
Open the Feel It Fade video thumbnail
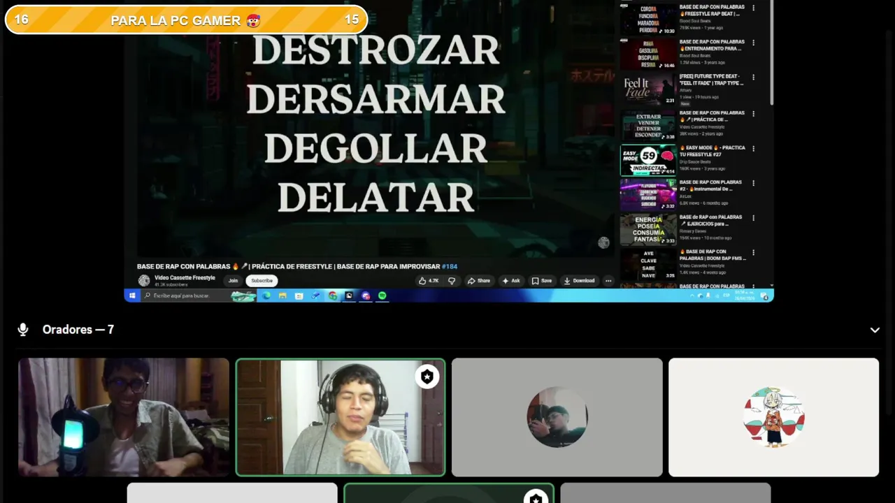pos(648,89)
